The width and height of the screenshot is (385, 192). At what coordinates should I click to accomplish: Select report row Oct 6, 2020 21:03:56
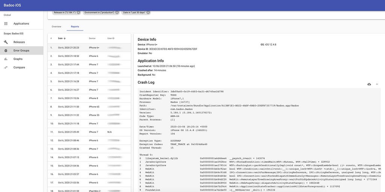pyautogui.click(x=89, y=183)
